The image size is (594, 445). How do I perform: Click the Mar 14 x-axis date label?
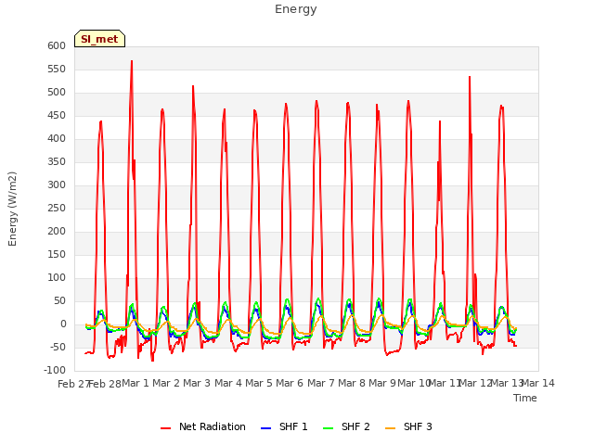click(x=538, y=383)
